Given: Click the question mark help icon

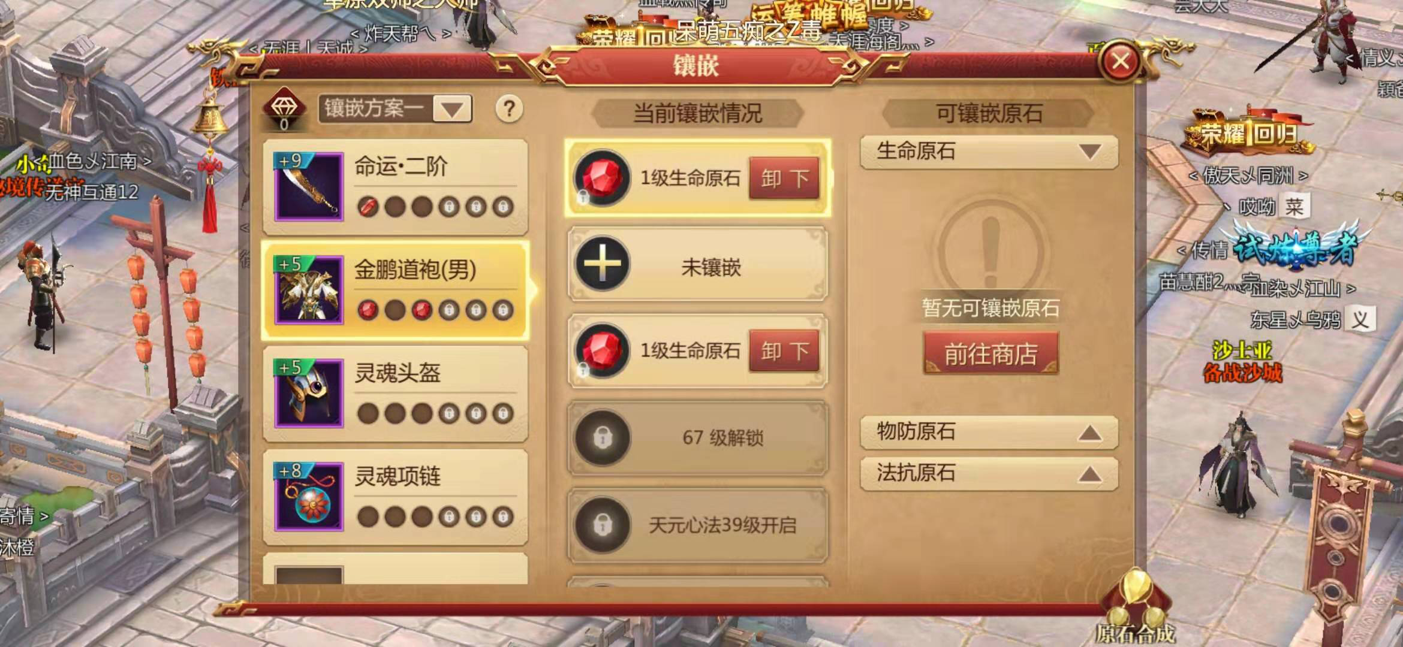Looking at the screenshot, I should (509, 109).
